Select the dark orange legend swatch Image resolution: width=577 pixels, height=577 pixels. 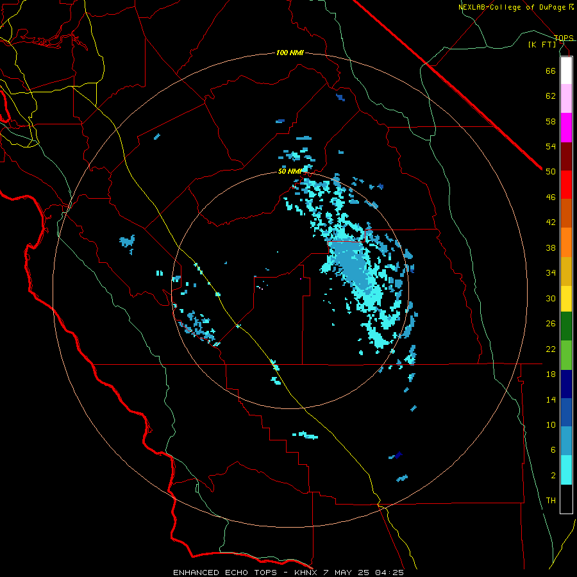(x=566, y=213)
